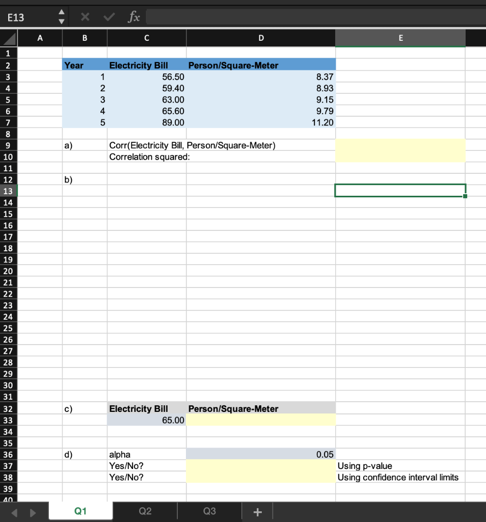
Task: Click the cancel (X) icon beside the formula bar
Action: tap(86, 17)
